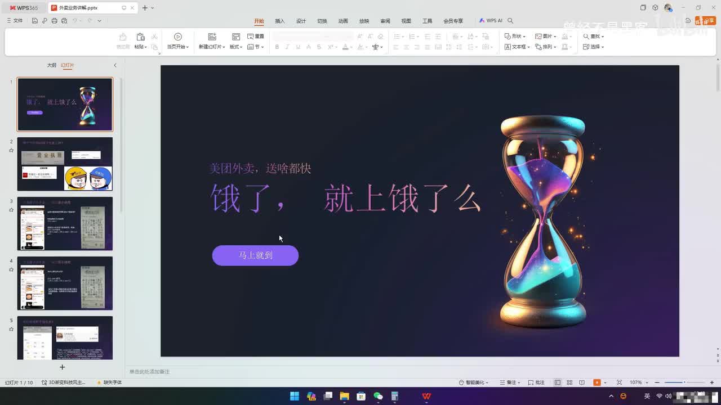Click the Find (查找) tool

pos(593,36)
